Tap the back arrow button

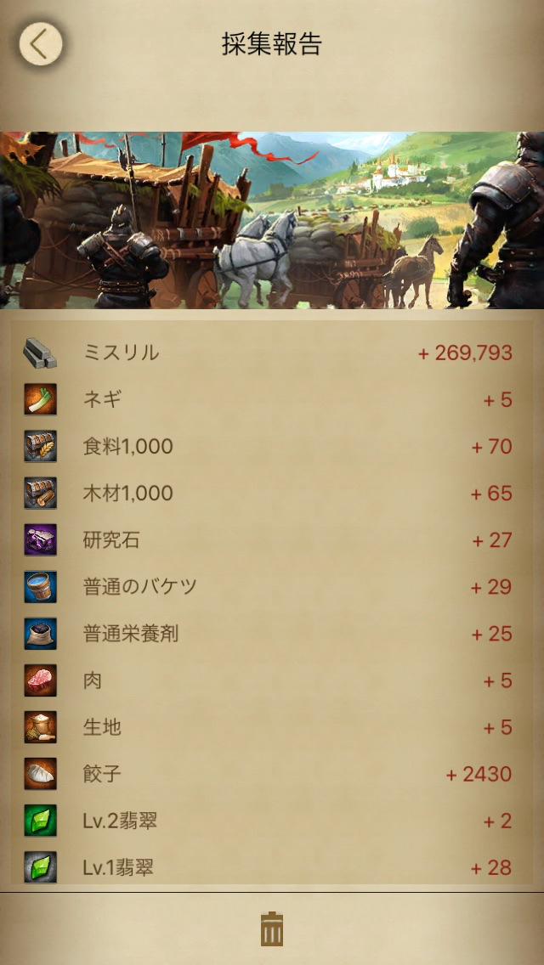40,44
